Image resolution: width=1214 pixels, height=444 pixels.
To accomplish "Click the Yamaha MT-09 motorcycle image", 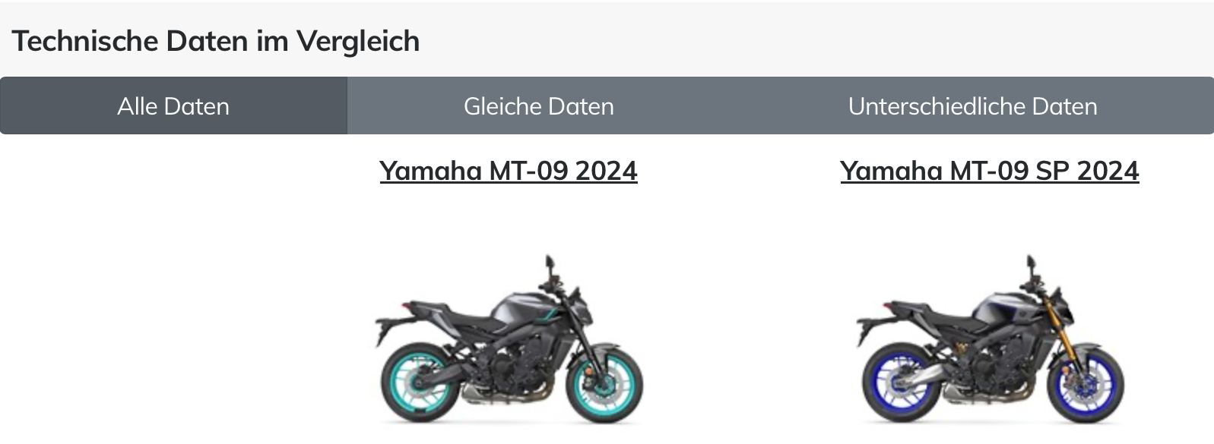I will pos(509,339).
